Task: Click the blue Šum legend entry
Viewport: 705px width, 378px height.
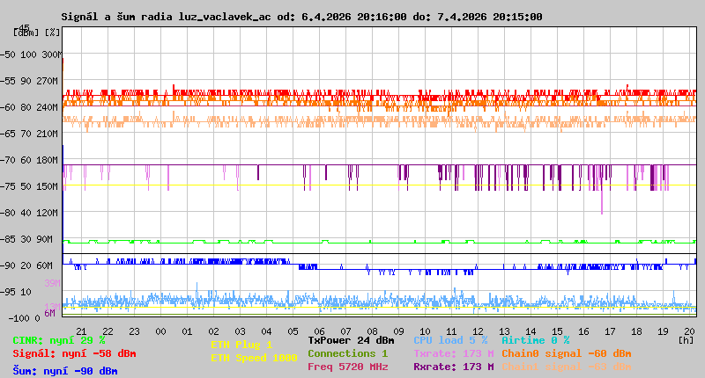Action: tap(64, 371)
